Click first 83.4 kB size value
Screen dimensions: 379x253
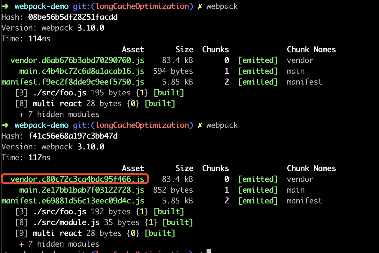(x=177, y=60)
